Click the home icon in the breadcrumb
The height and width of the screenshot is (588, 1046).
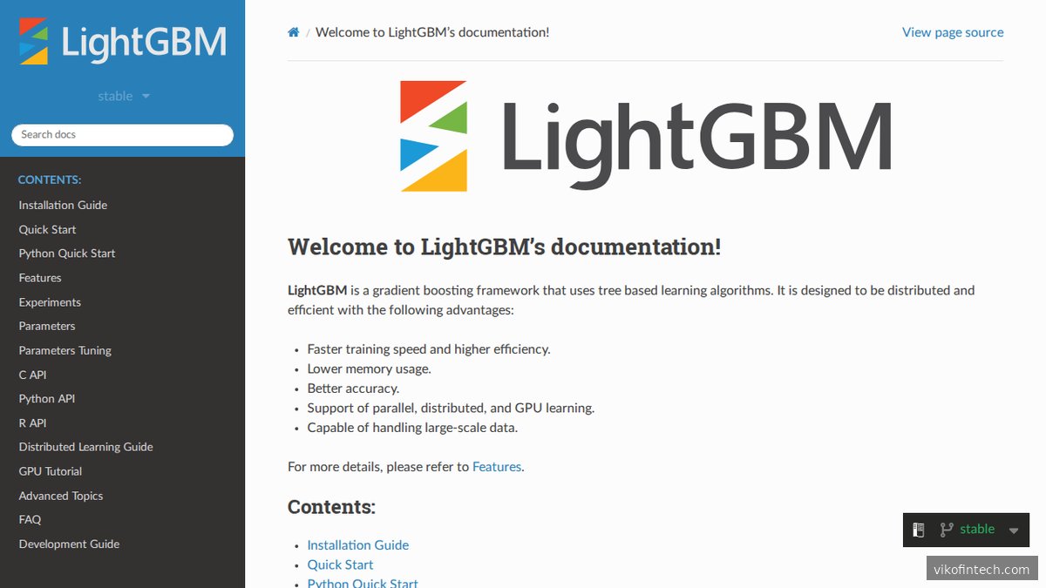pos(293,31)
